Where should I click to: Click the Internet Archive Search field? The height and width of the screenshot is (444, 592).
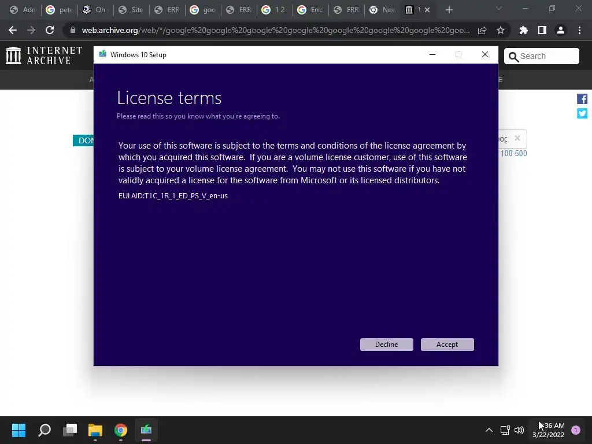click(541, 56)
